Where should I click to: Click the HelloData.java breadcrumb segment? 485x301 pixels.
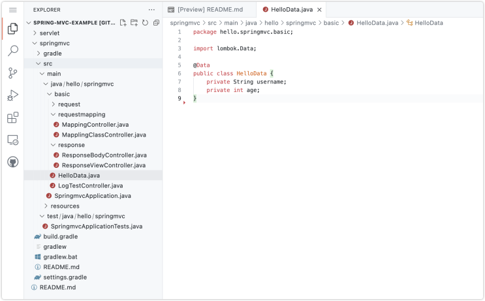click(373, 23)
